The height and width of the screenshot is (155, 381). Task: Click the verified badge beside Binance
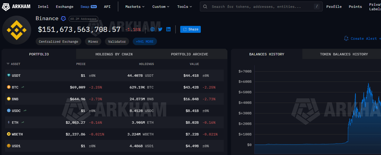(63, 19)
